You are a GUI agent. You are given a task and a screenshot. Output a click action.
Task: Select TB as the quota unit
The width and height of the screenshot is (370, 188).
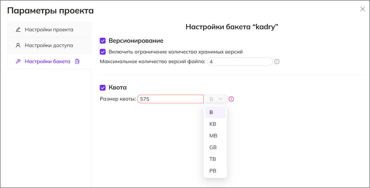213,159
